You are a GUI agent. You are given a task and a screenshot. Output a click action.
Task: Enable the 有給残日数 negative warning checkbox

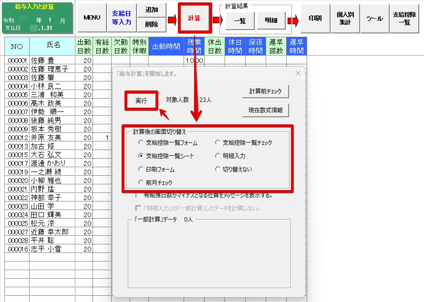[138, 195]
